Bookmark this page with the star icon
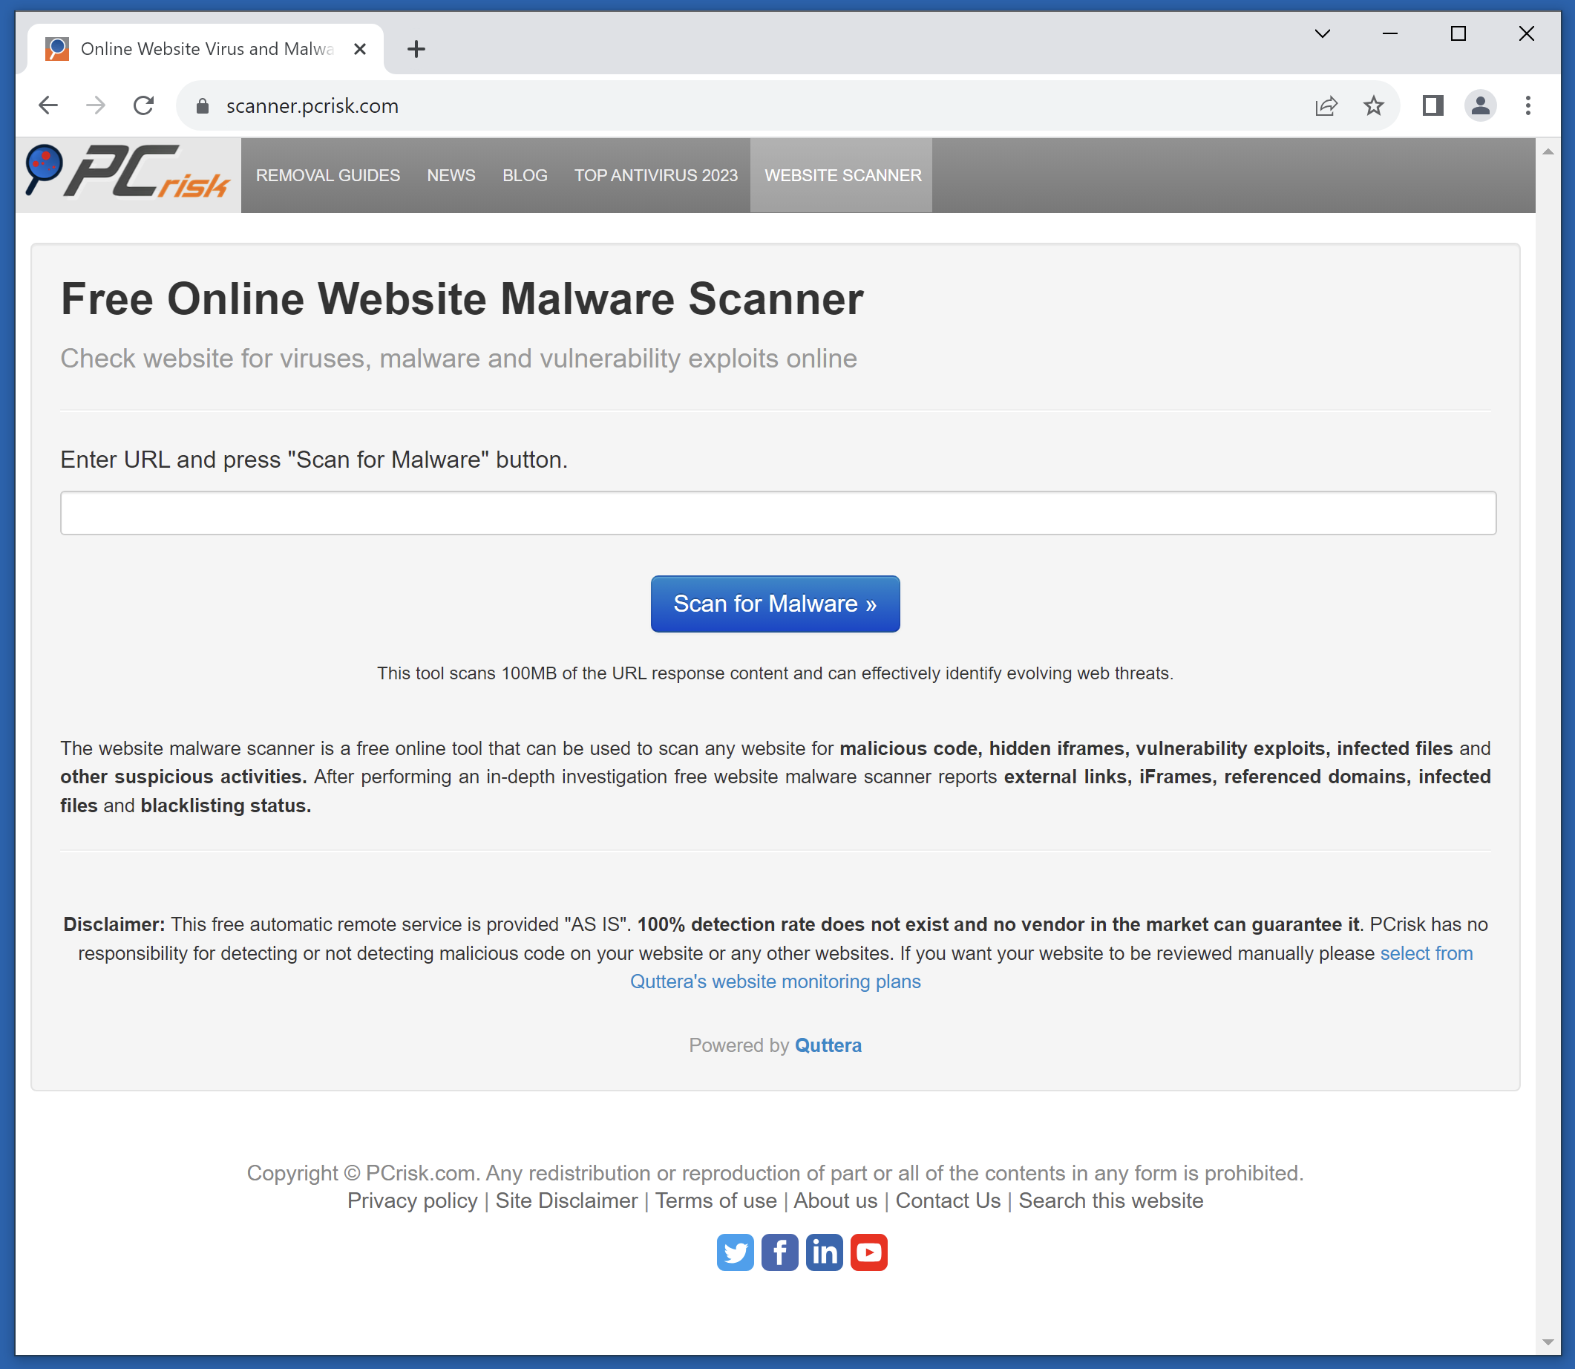 (x=1373, y=105)
